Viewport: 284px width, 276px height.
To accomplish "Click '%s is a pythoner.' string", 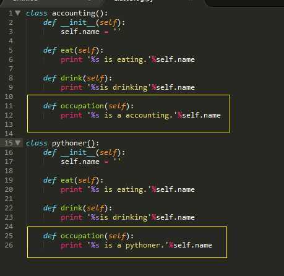I will (x=128, y=245).
